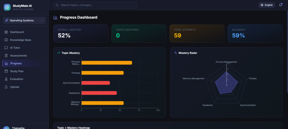The image size is (288, 129).
Task: Click the Threads axis label in bar chart
Action: 76,73
